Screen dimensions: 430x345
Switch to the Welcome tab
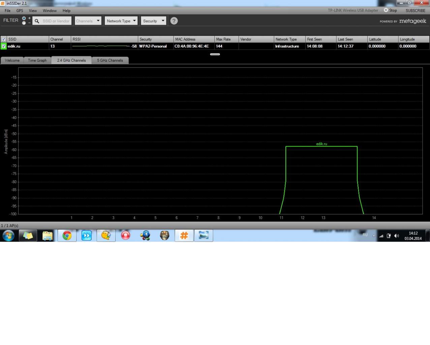(x=12, y=60)
